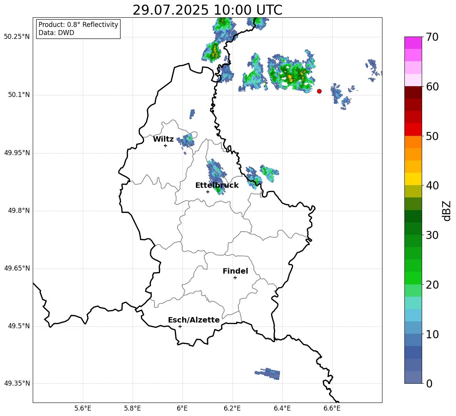Click the colorbar tick label 70
Image resolution: width=456 pixels, height=416 pixels.
coord(432,37)
